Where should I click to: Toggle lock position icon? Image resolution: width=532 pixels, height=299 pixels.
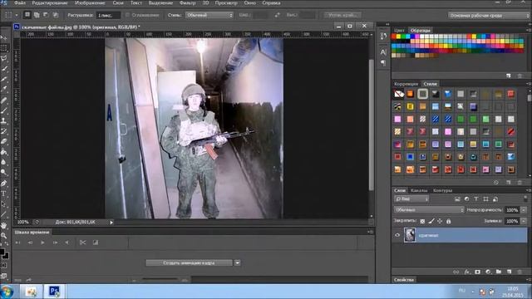[440, 221]
